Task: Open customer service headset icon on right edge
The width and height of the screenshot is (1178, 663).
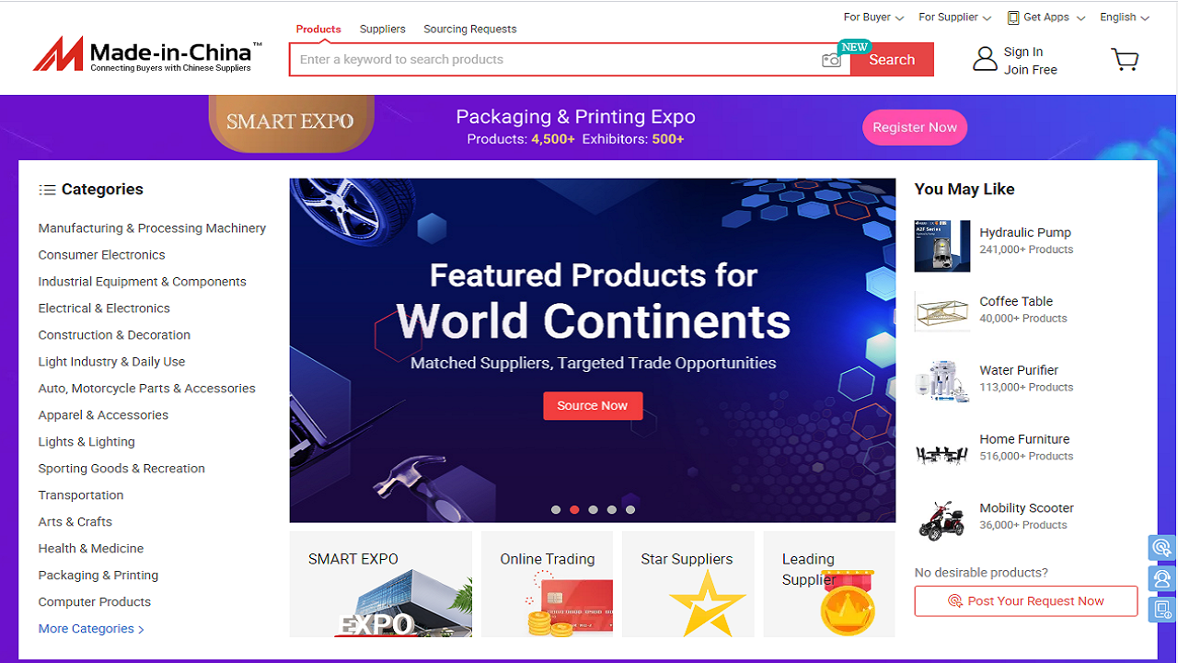Action: coord(1162,578)
